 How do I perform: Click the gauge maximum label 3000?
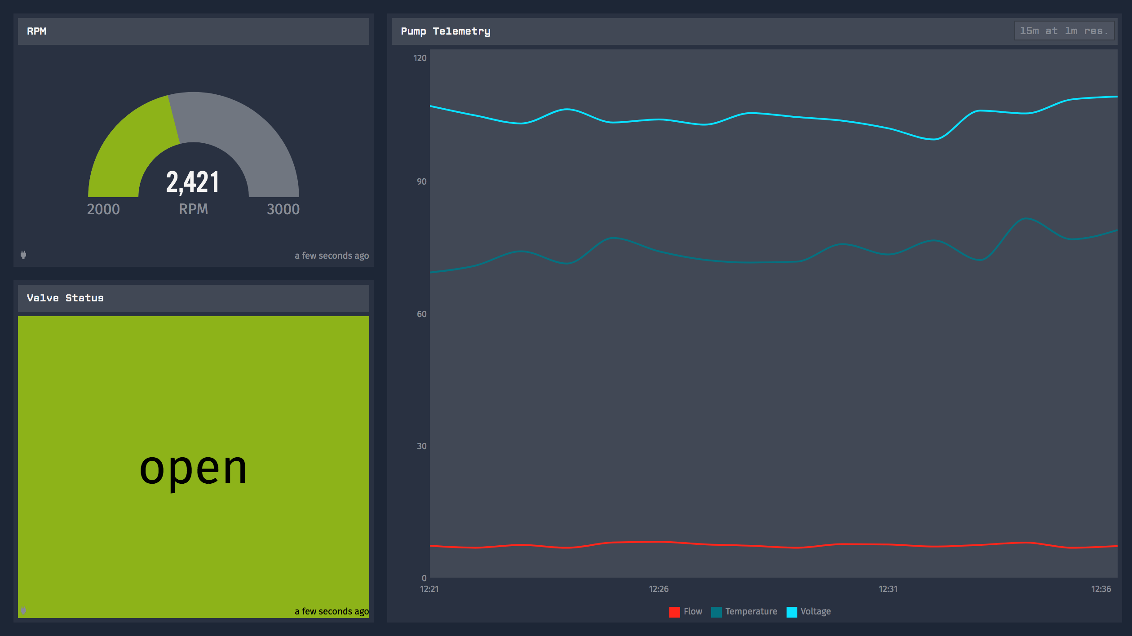tap(283, 209)
